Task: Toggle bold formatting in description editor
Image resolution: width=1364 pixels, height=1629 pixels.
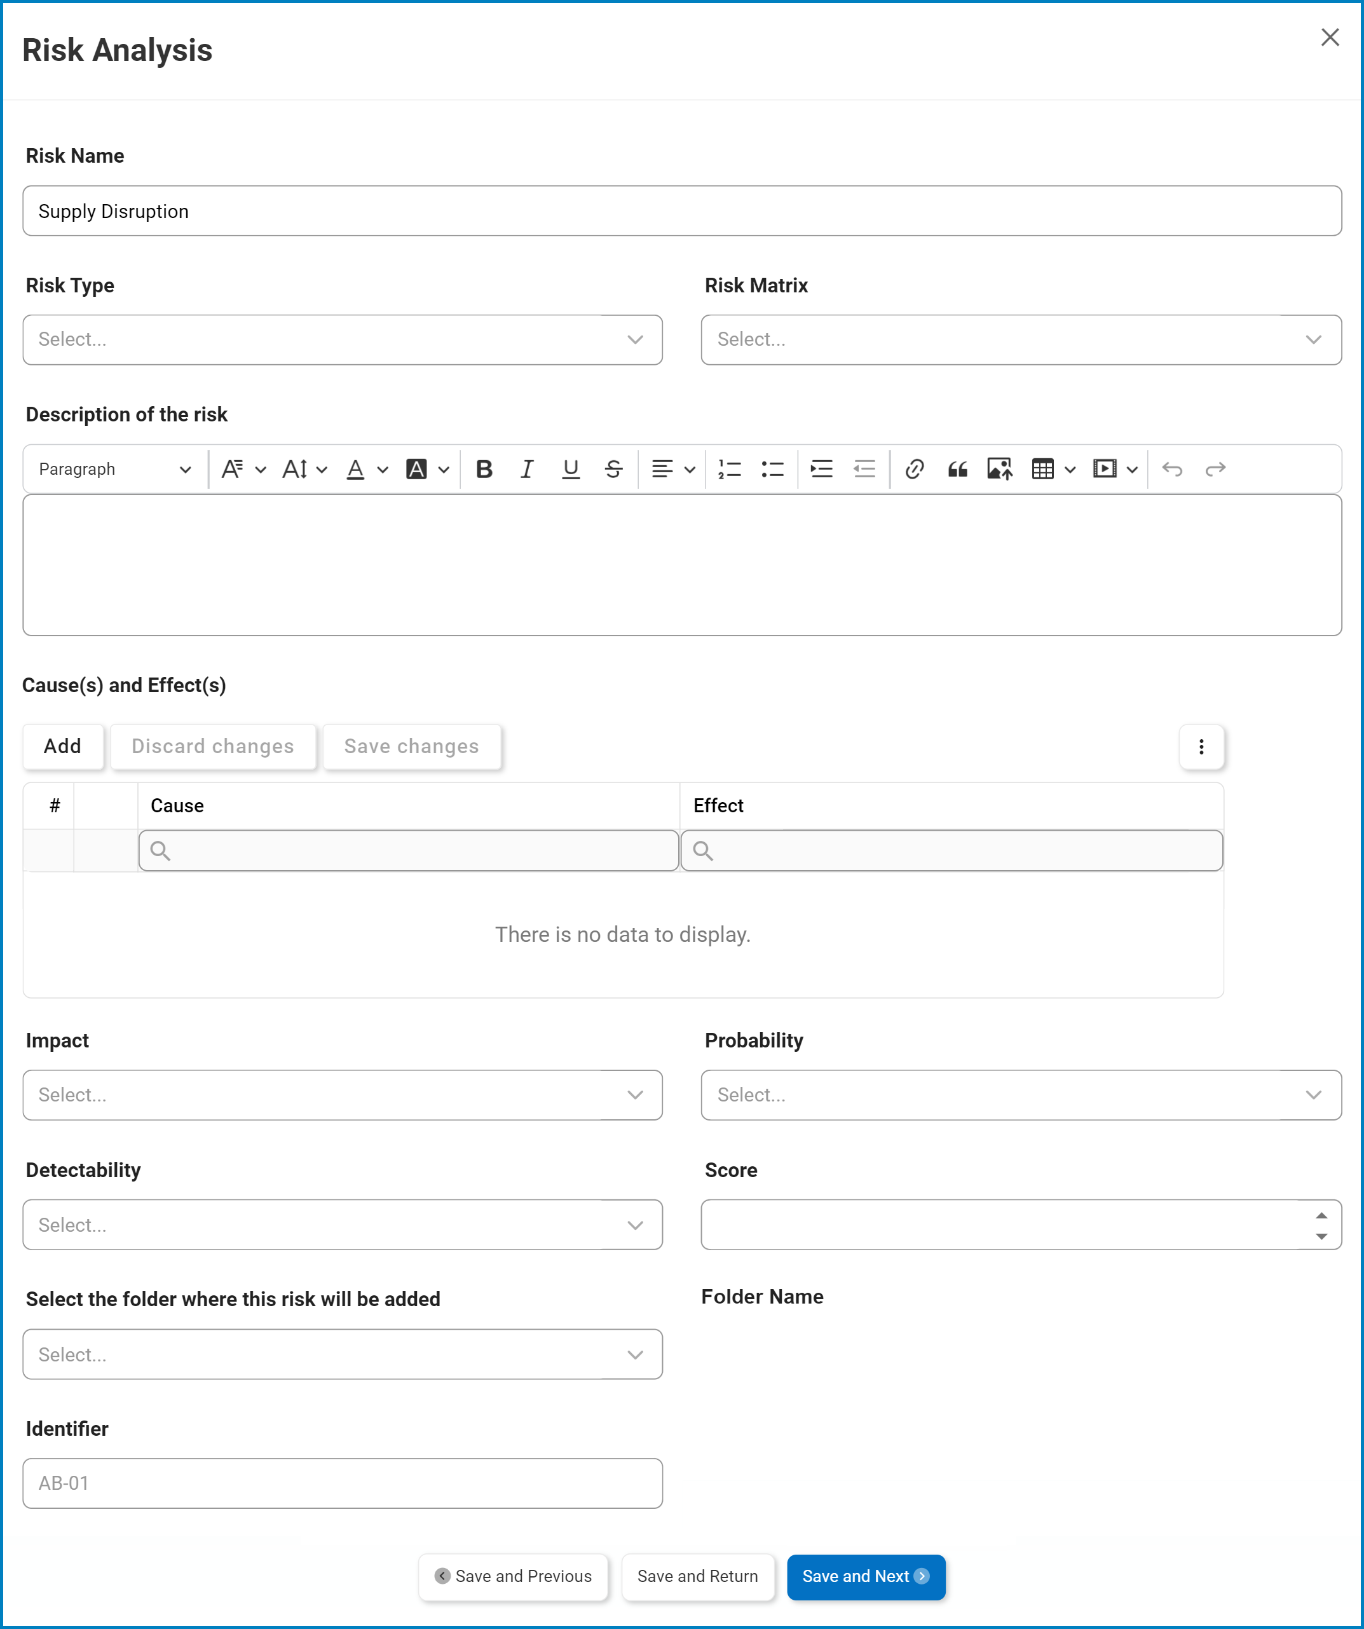Action: coord(484,469)
